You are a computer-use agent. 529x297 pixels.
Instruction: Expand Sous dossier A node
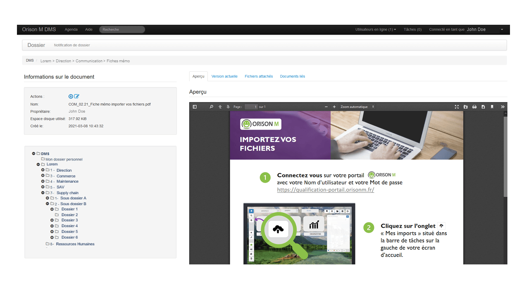48,198
